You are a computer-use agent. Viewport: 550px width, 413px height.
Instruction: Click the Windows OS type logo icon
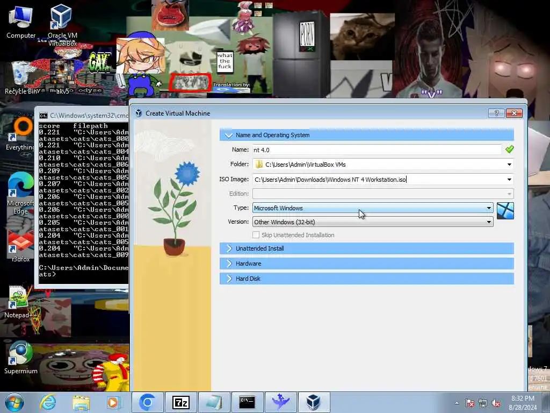click(x=505, y=211)
